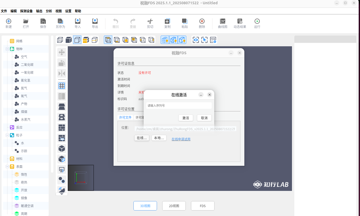
Task: Open the 设置 menu
Action: point(68,11)
